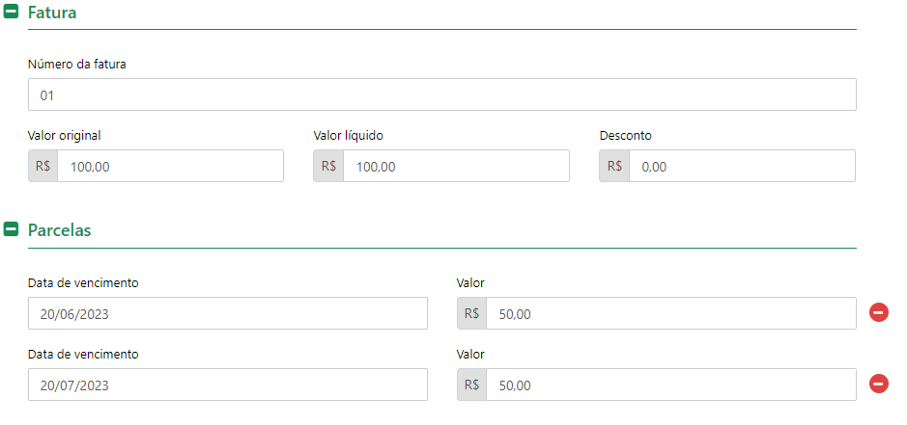The image size is (907, 425).
Task: Remove the 20/07/2023 installment row
Action: (x=879, y=384)
